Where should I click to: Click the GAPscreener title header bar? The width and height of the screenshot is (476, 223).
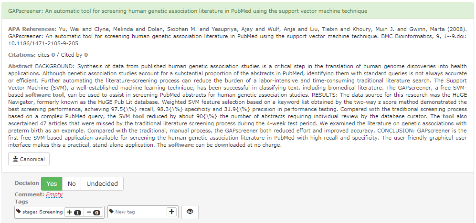click(x=238, y=11)
